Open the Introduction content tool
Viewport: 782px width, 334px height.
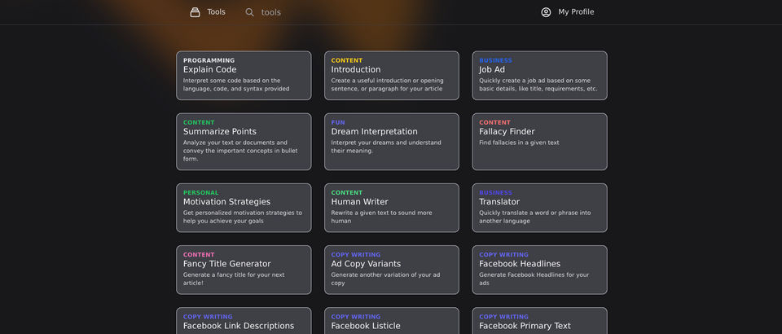[392, 76]
